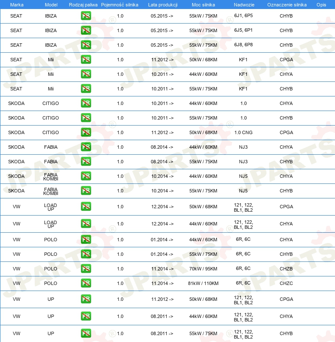Click fuel icon in FABIA KOMBI CHYA row
Viewport: 335px width, 342px height.
pyautogui.click(x=86, y=176)
